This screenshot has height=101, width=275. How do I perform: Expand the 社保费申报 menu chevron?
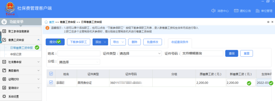(39, 62)
